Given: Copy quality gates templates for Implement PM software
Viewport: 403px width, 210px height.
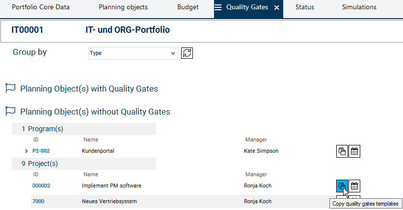Looking at the screenshot, I should [x=342, y=186].
